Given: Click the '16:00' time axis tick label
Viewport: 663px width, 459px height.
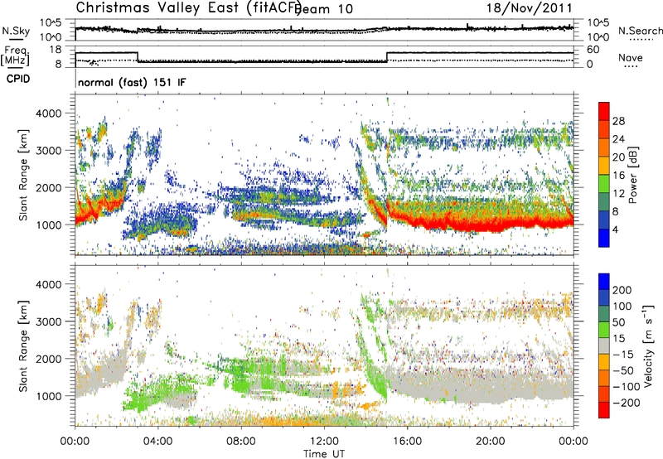Looking at the screenshot, I should (x=407, y=442).
